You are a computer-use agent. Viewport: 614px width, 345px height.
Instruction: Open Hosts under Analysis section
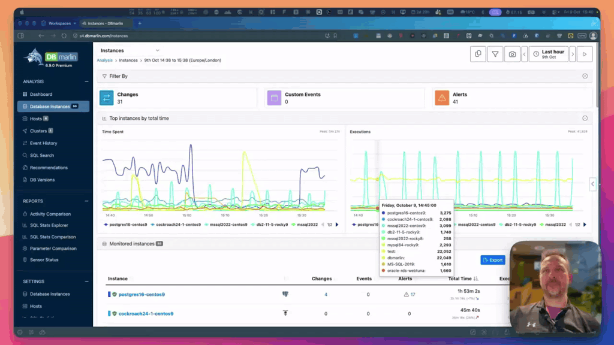tap(35, 119)
